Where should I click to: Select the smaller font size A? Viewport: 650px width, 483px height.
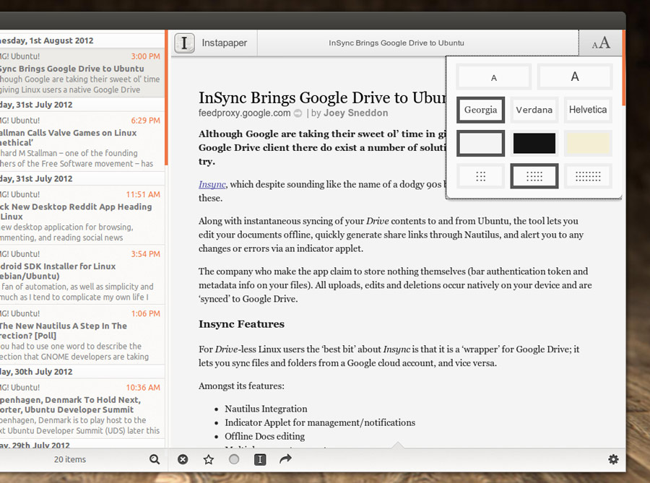point(493,77)
